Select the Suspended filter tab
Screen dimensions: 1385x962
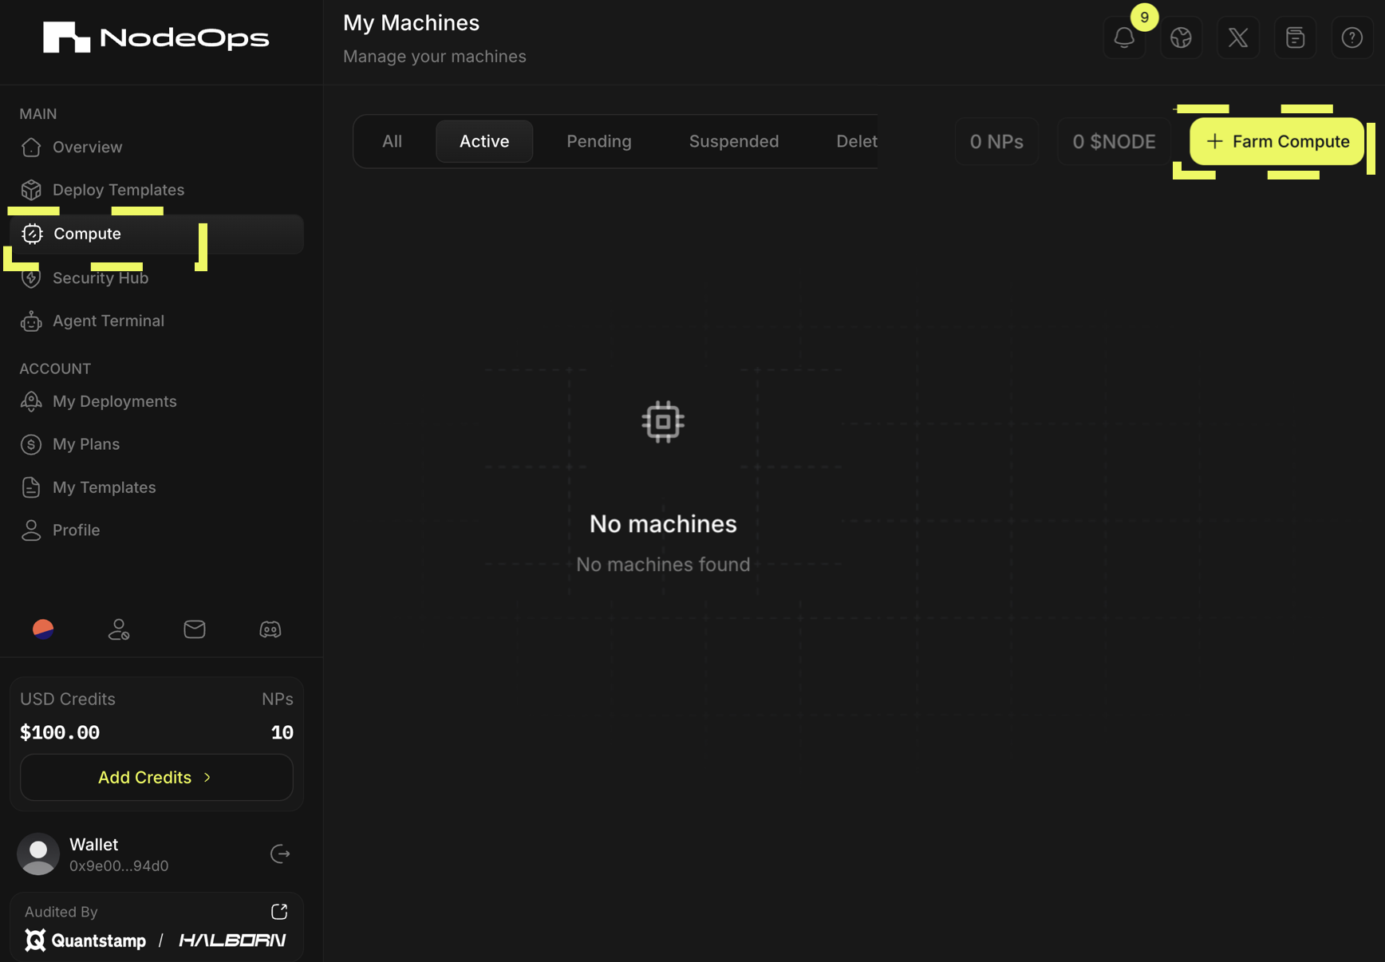tap(733, 141)
